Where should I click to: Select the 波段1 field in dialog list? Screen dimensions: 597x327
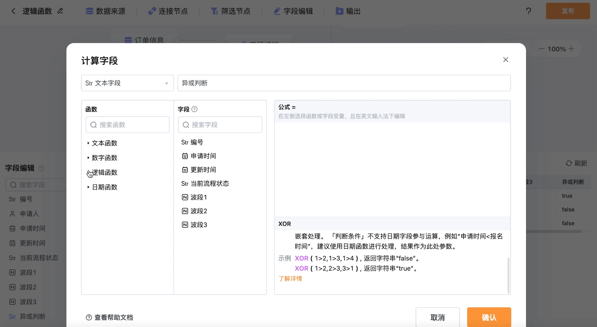(194, 197)
